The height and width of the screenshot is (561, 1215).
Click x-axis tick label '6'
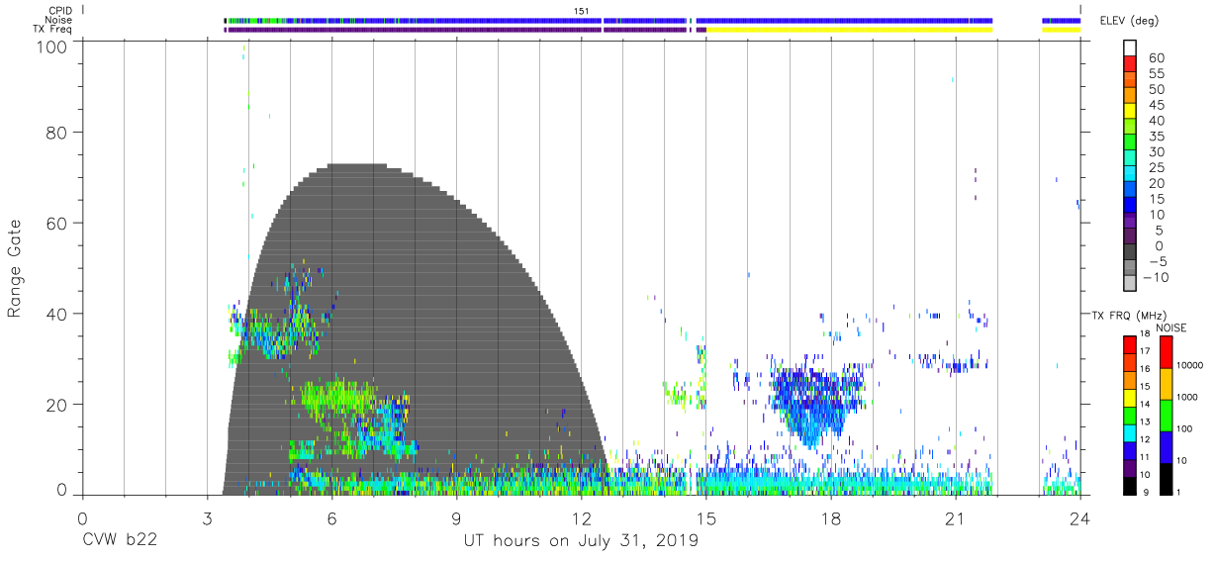click(x=331, y=518)
